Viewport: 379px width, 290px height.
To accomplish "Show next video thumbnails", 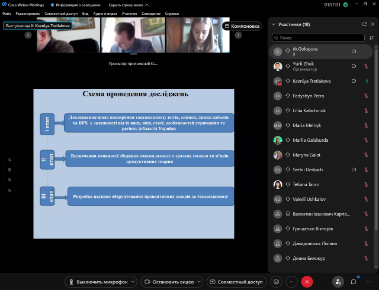I will (x=238, y=35).
